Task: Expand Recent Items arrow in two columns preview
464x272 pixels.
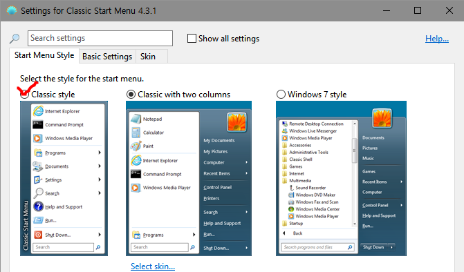Action: [246, 173]
